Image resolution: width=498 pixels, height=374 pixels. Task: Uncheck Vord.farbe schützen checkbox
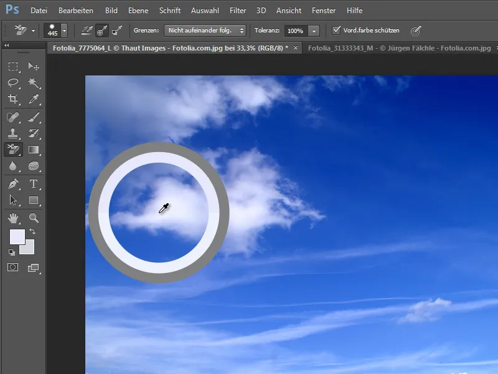point(336,30)
